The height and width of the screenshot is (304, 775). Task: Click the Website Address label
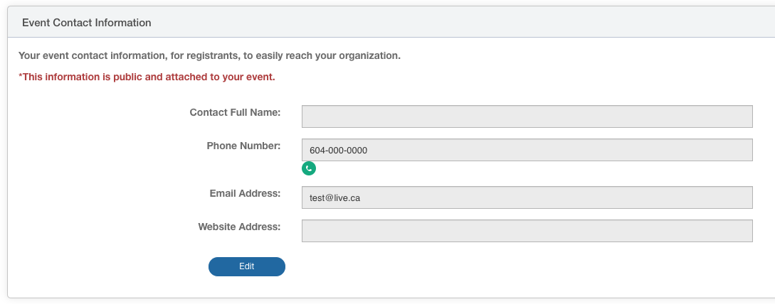point(239,227)
